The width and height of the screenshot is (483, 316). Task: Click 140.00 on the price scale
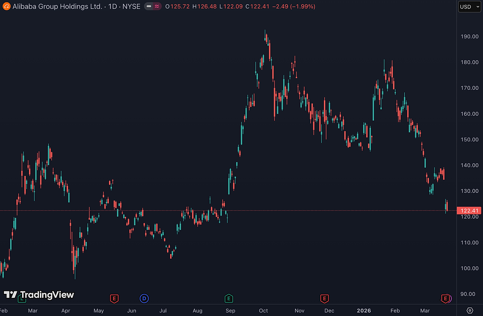pyautogui.click(x=469, y=165)
